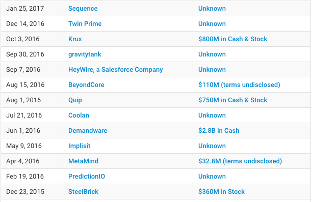Viewport: 312px width, 202px height.
Task: Click the Coolan company link
Action: pos(79,116)
